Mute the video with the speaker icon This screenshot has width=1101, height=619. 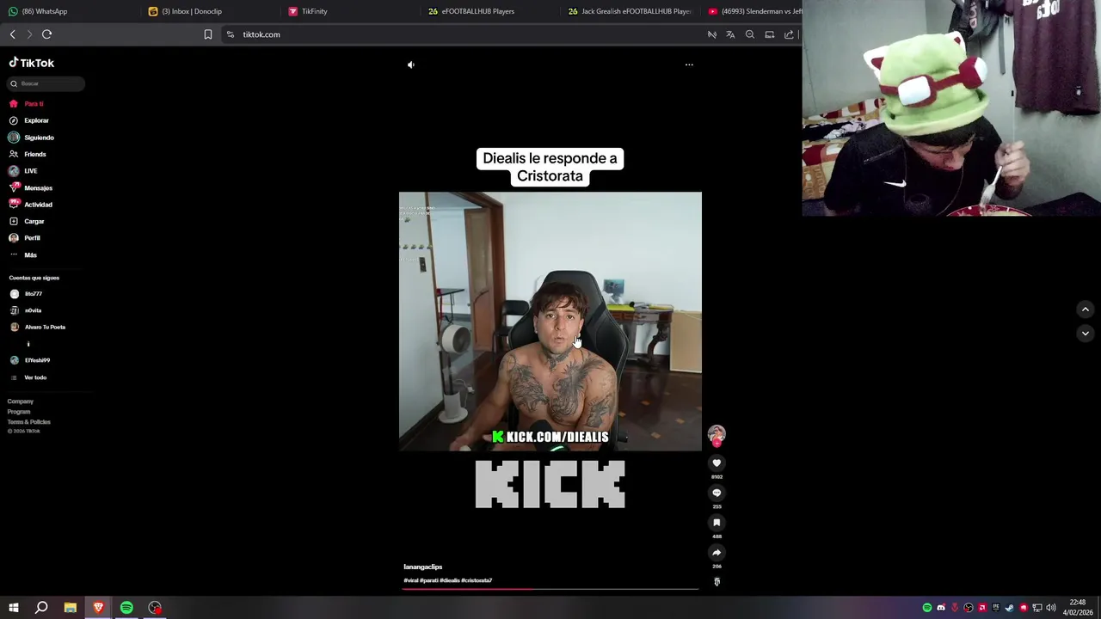tap(410, 64)
